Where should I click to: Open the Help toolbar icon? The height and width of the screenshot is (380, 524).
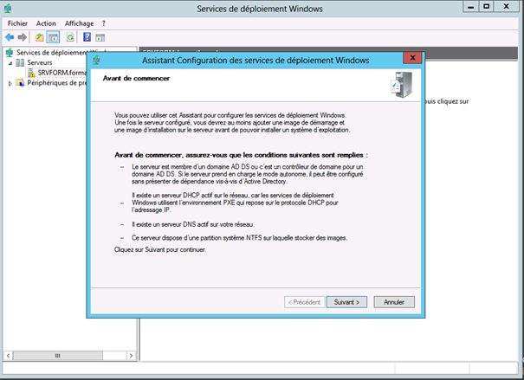click(x=87, y=37)
